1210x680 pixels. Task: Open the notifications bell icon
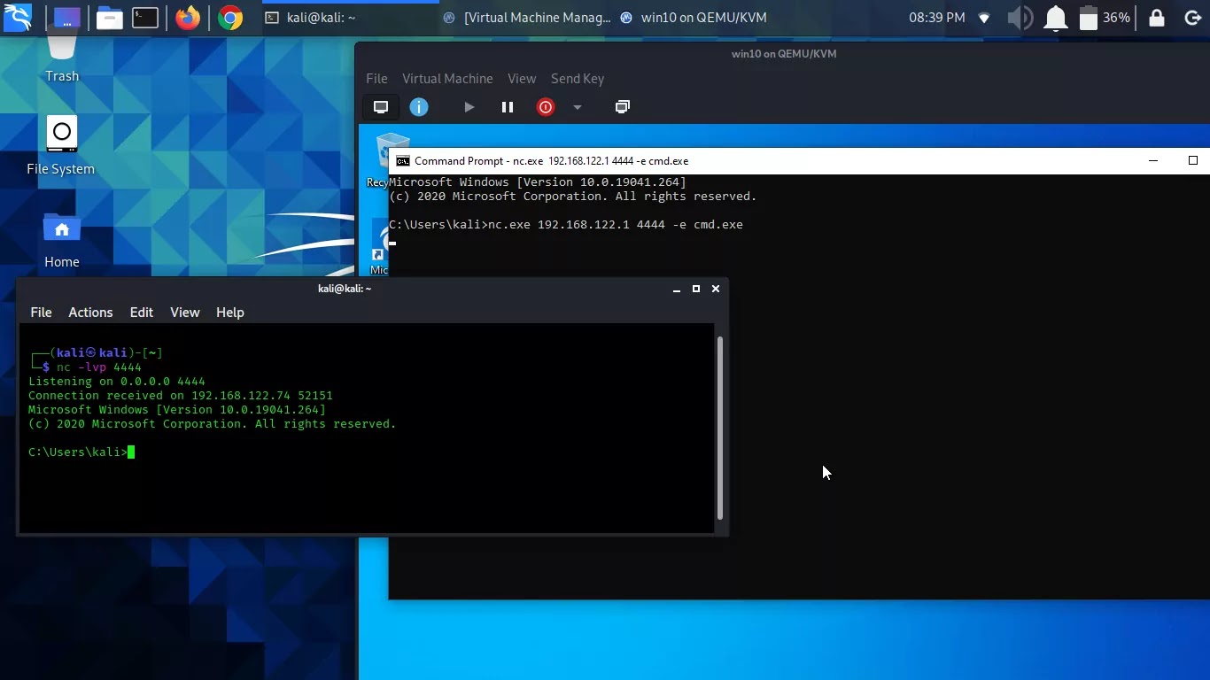pyautogui.click(x=1055, y=18)
